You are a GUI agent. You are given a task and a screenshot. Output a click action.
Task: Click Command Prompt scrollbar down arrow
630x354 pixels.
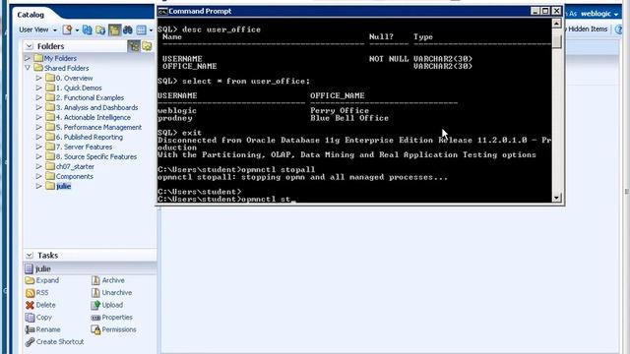[556, 197]
